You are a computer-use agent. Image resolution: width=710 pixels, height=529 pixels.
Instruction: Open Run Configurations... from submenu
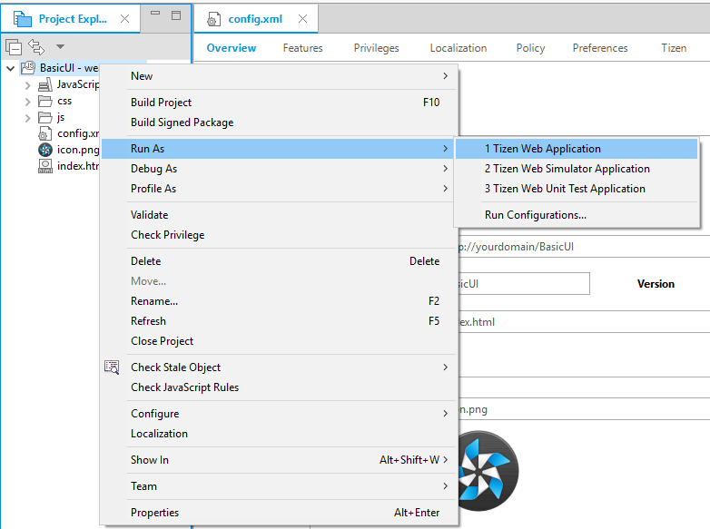click(x=535, y=215)
